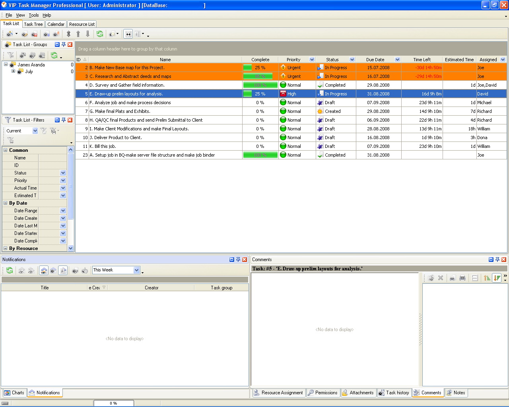Screen dimensions: 509x407
Task: Open the Permissions tab
Action: 322,393
